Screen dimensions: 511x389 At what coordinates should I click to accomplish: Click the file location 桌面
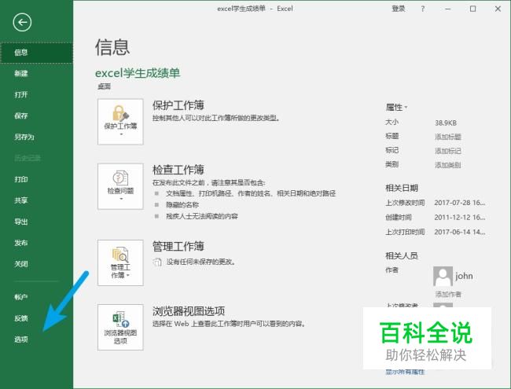tap(105, 86)
